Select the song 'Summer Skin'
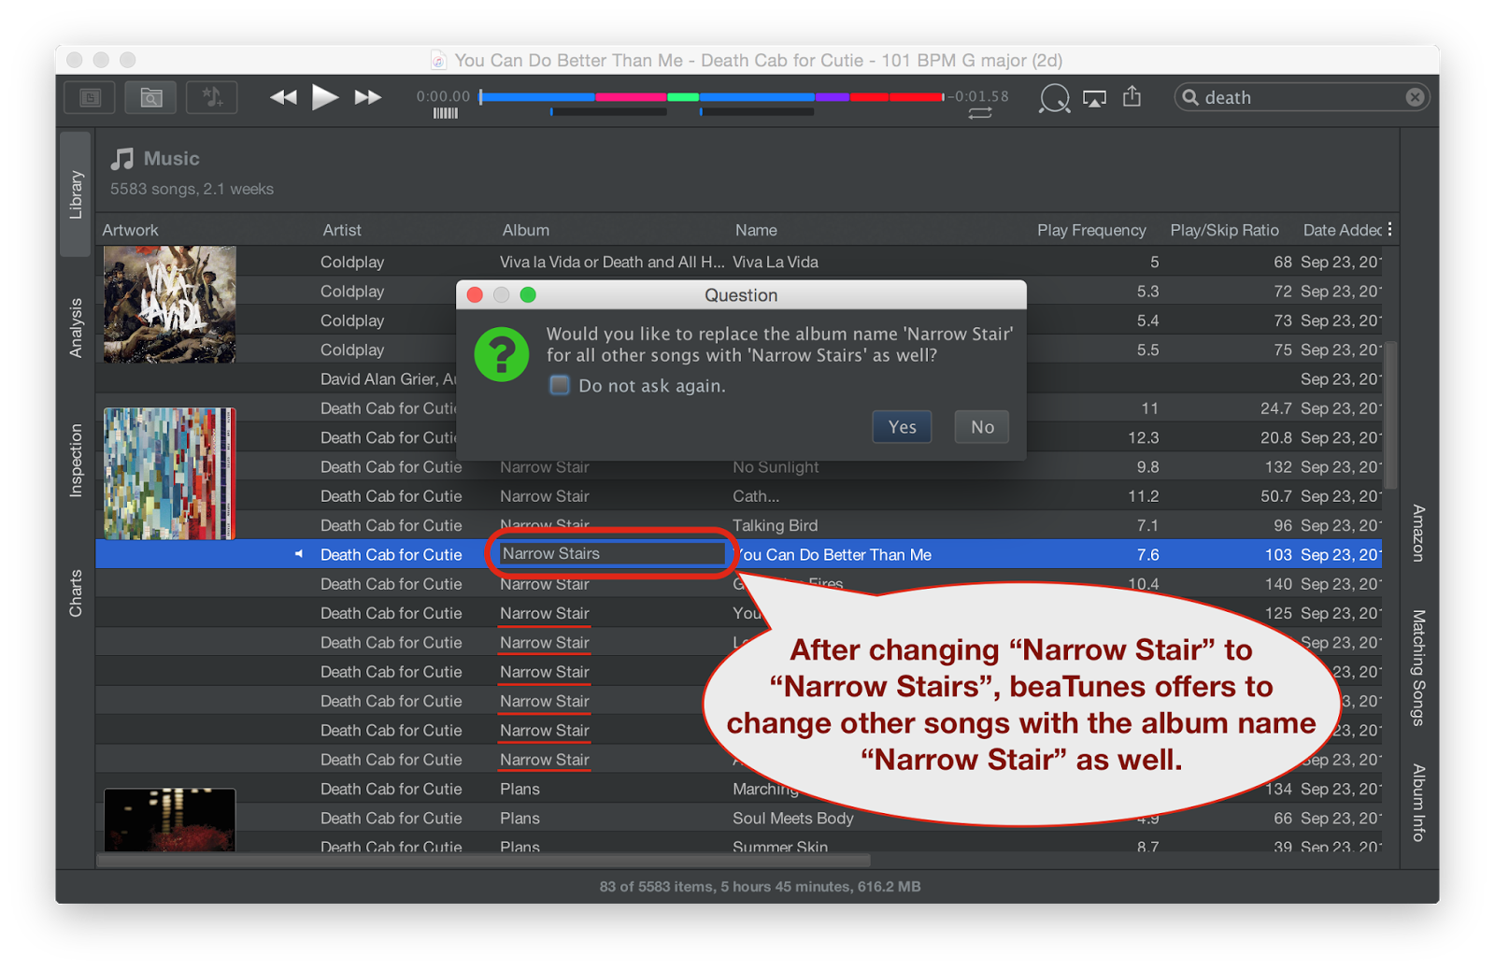The height and width of the screenshot is (970, 1495). [780, 847]
